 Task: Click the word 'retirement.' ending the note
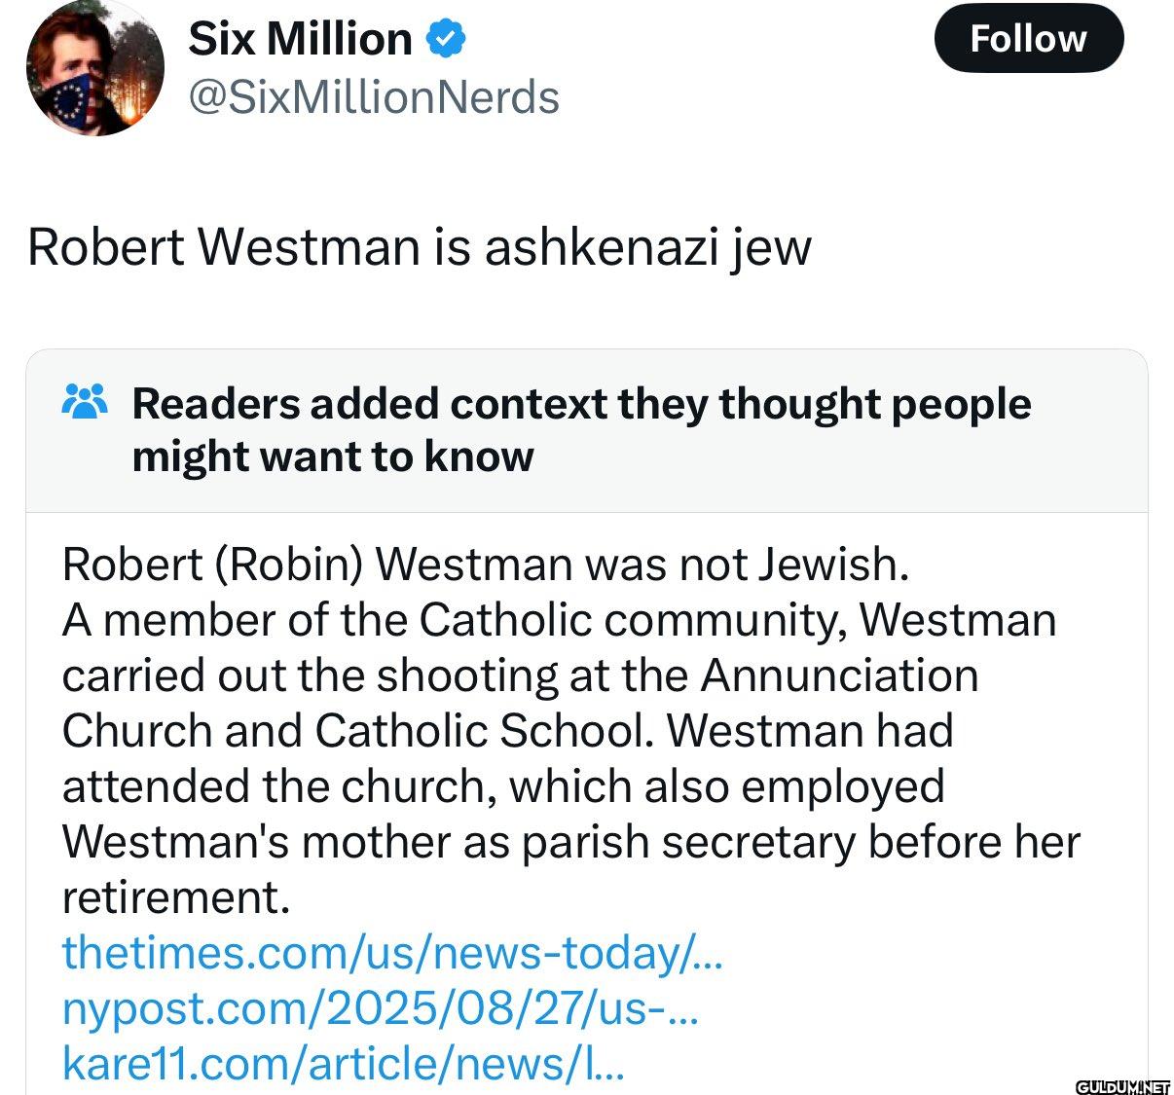tap(176, 897)
